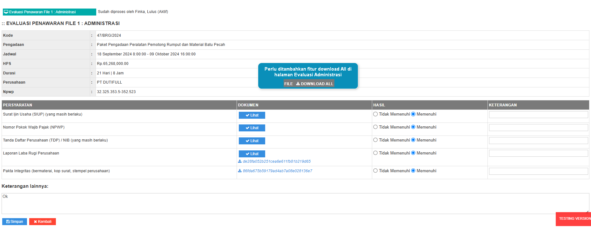Click the Keterangan input for Pakta Integritas
Screen dimensions: 591x227
538,171
